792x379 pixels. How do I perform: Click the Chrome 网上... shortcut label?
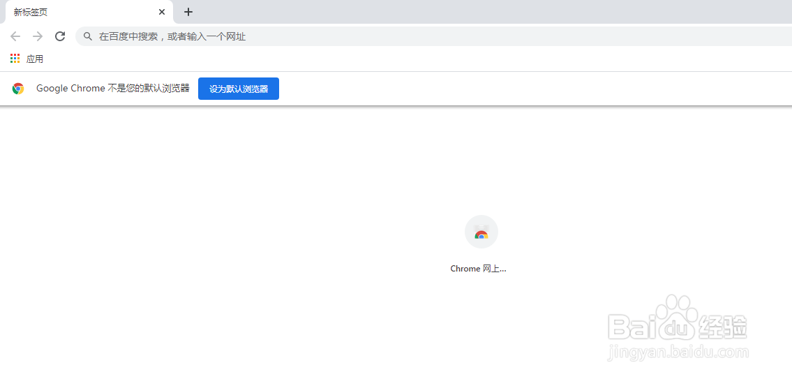point(478,269)
